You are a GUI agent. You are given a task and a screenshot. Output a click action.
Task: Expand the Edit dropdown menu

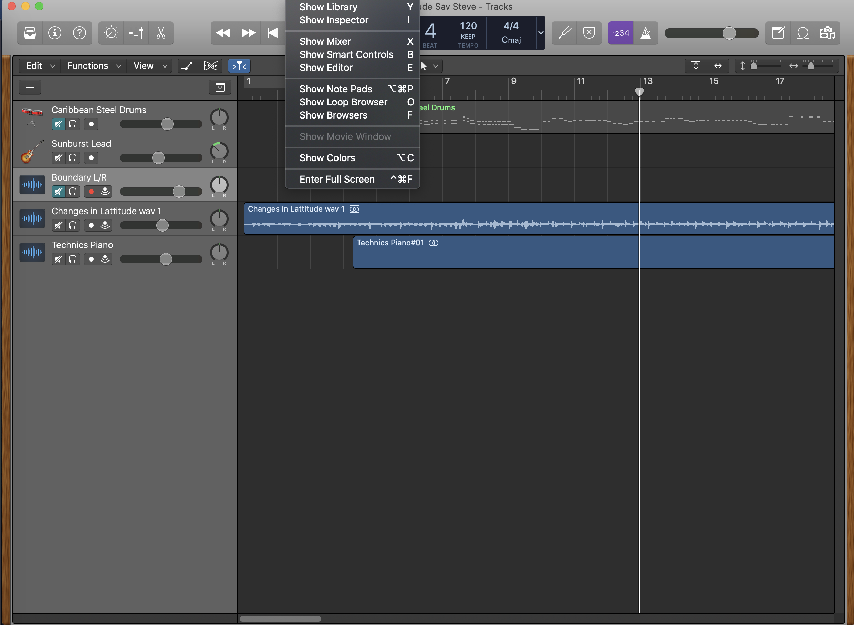[x=40, y=66]
